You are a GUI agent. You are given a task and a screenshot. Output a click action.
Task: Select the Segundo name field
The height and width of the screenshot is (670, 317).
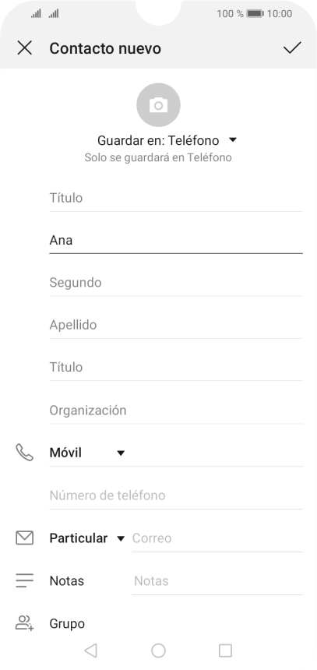coord(176,283)
